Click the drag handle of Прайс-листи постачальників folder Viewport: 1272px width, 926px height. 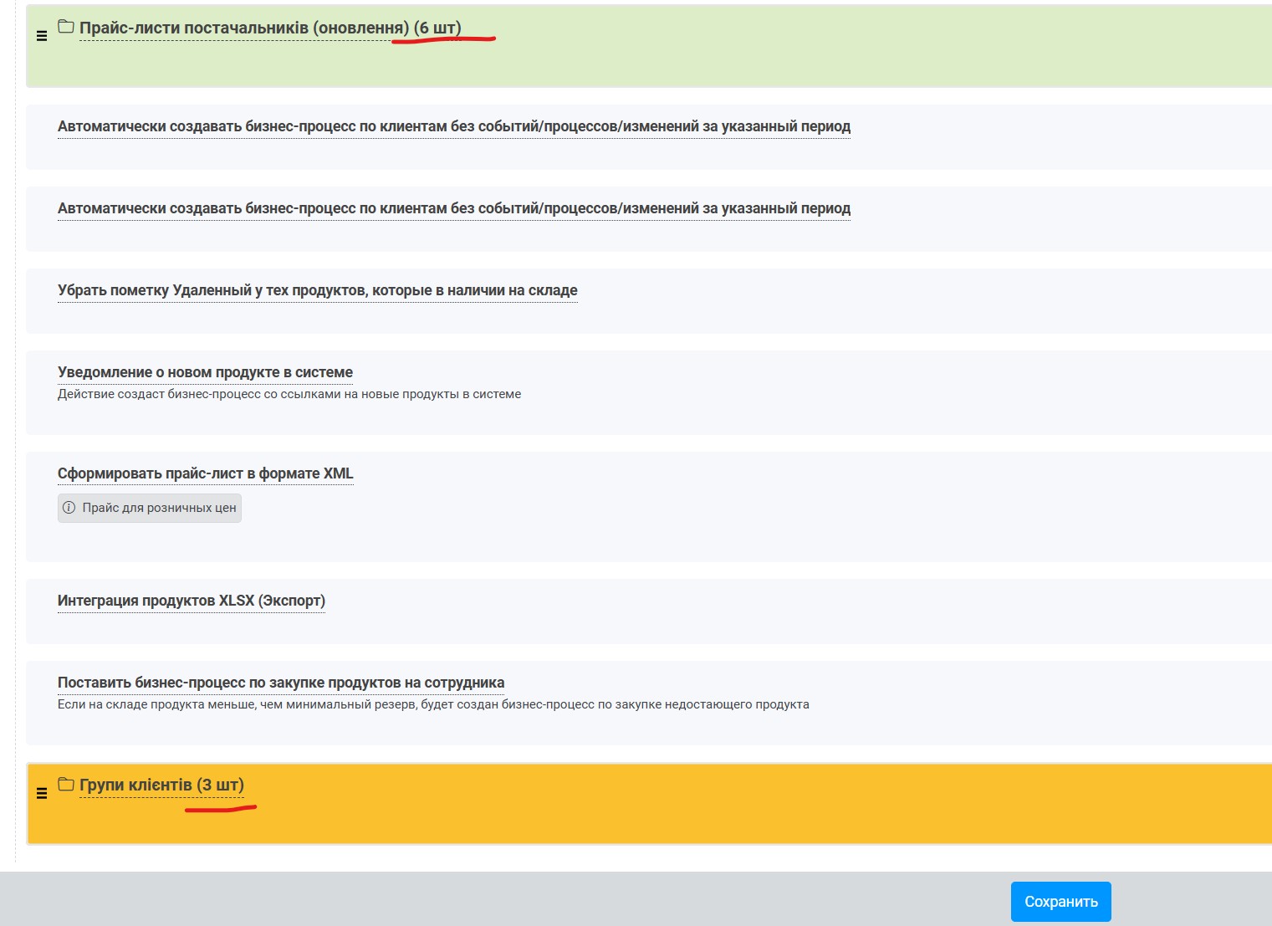(42, 36)
